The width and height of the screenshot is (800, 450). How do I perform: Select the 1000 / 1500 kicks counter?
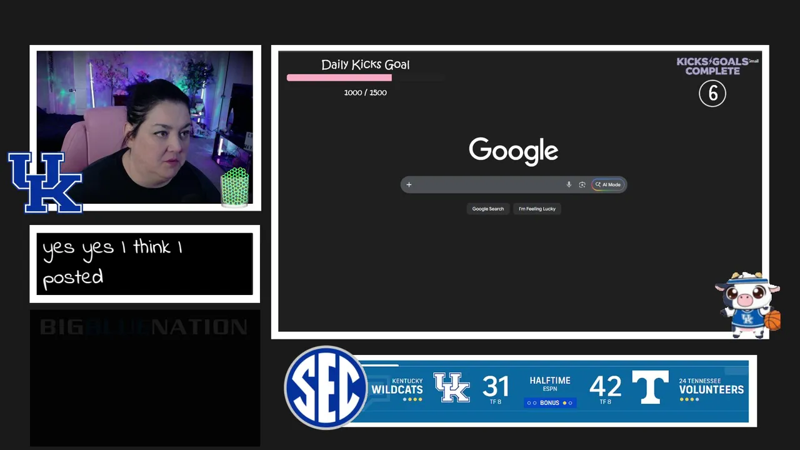pos(366,92)
